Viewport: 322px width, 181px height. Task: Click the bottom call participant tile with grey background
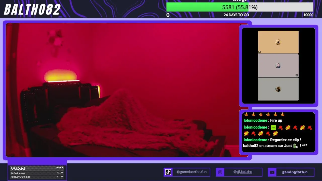coord(278,89)
